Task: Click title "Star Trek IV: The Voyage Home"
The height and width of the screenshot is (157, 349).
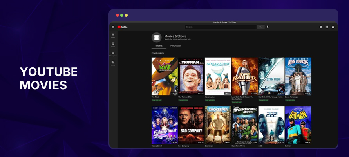Action: pyautogui.click(x=270, y=97)
